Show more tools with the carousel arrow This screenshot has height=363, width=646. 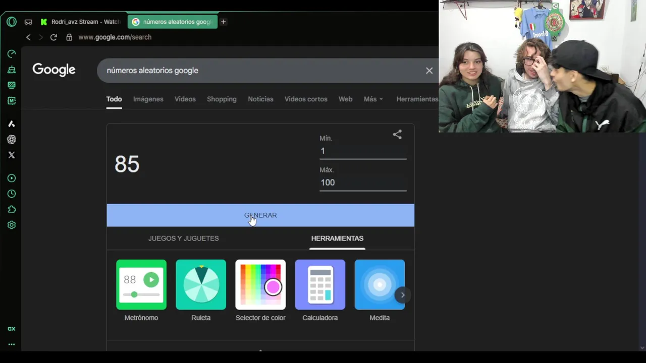[403, 295]
